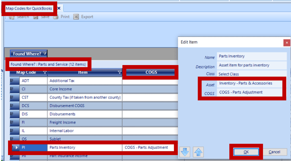Select the DCS map code cell
The width and height of the screenshot is (291, 161).
tap(33, 106)
